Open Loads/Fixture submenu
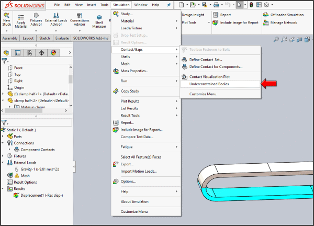 [x=146, y=28]
